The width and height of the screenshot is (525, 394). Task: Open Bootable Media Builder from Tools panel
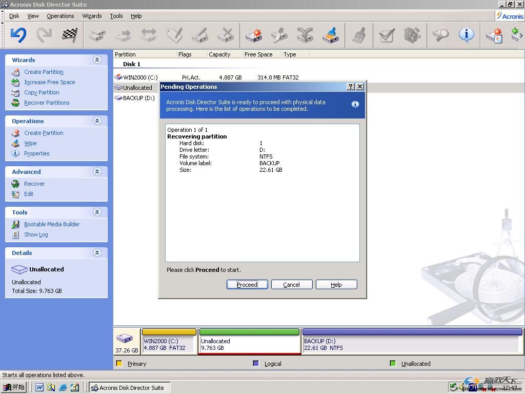click(51, 224)
